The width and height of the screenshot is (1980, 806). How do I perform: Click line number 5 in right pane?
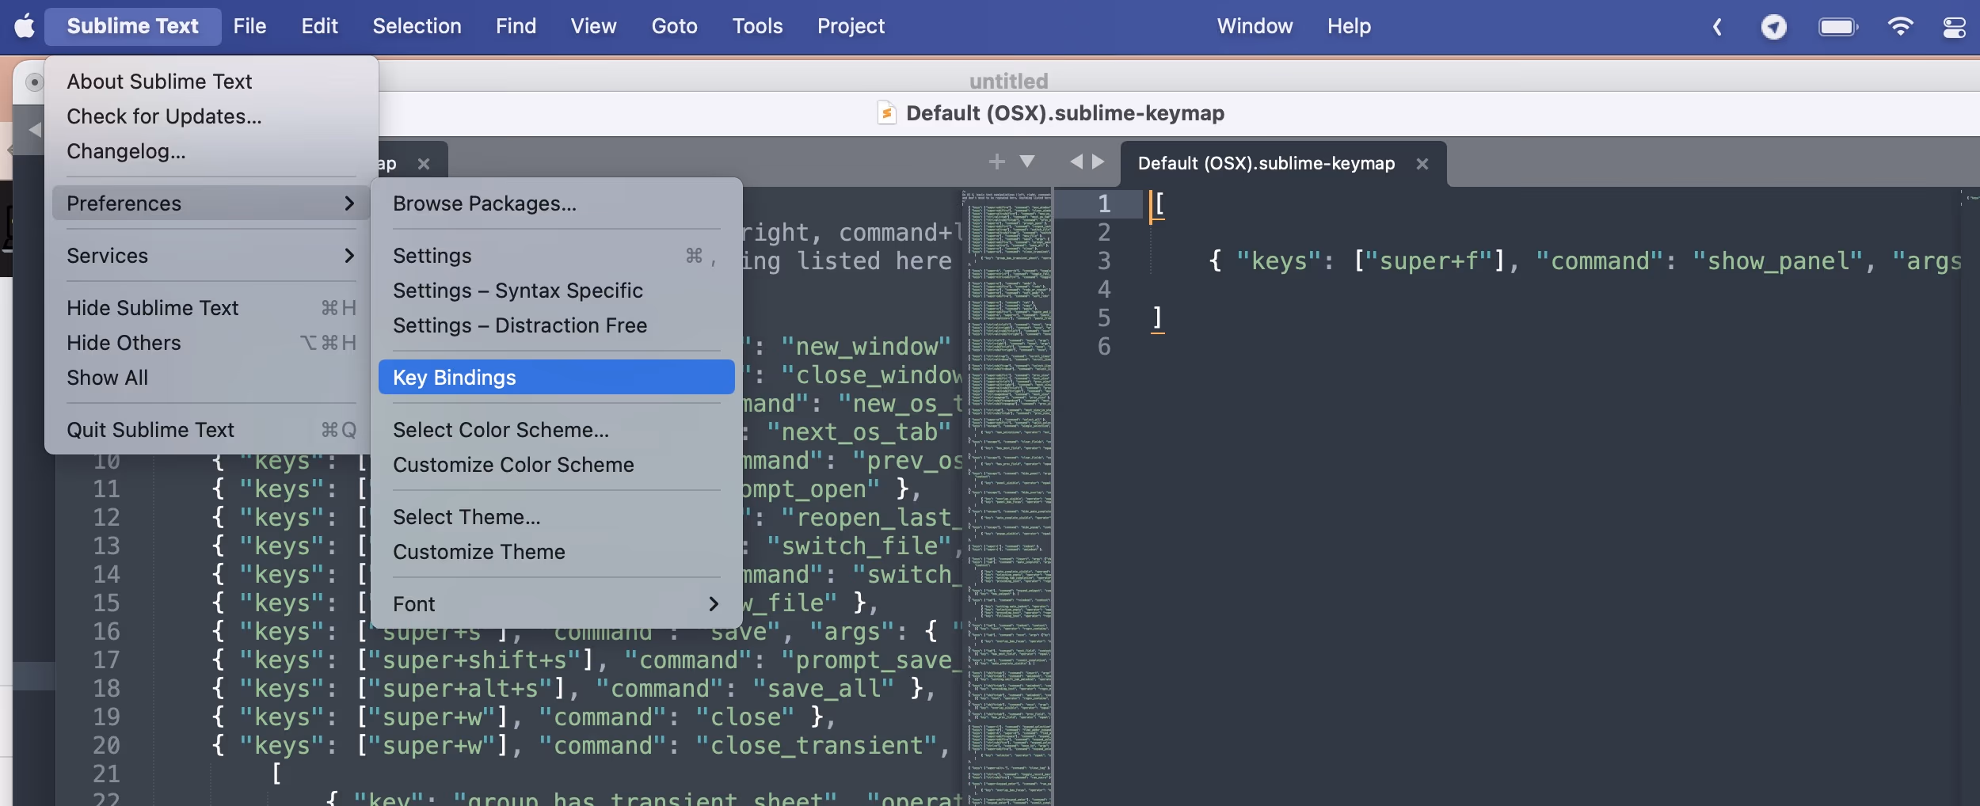coord(1103,317)
